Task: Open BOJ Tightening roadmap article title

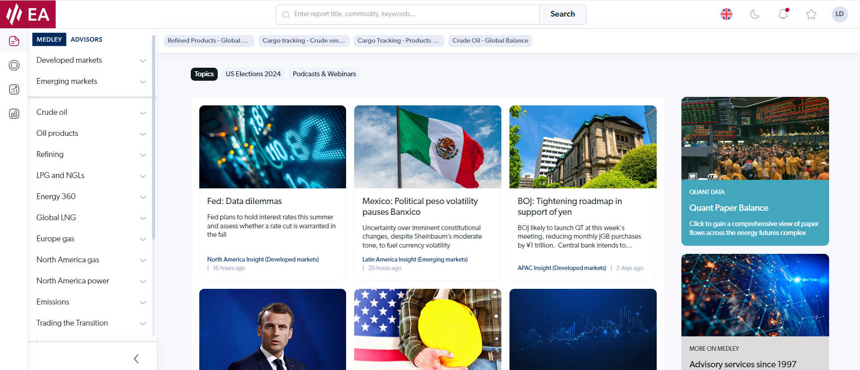Action: click(570, 207)
